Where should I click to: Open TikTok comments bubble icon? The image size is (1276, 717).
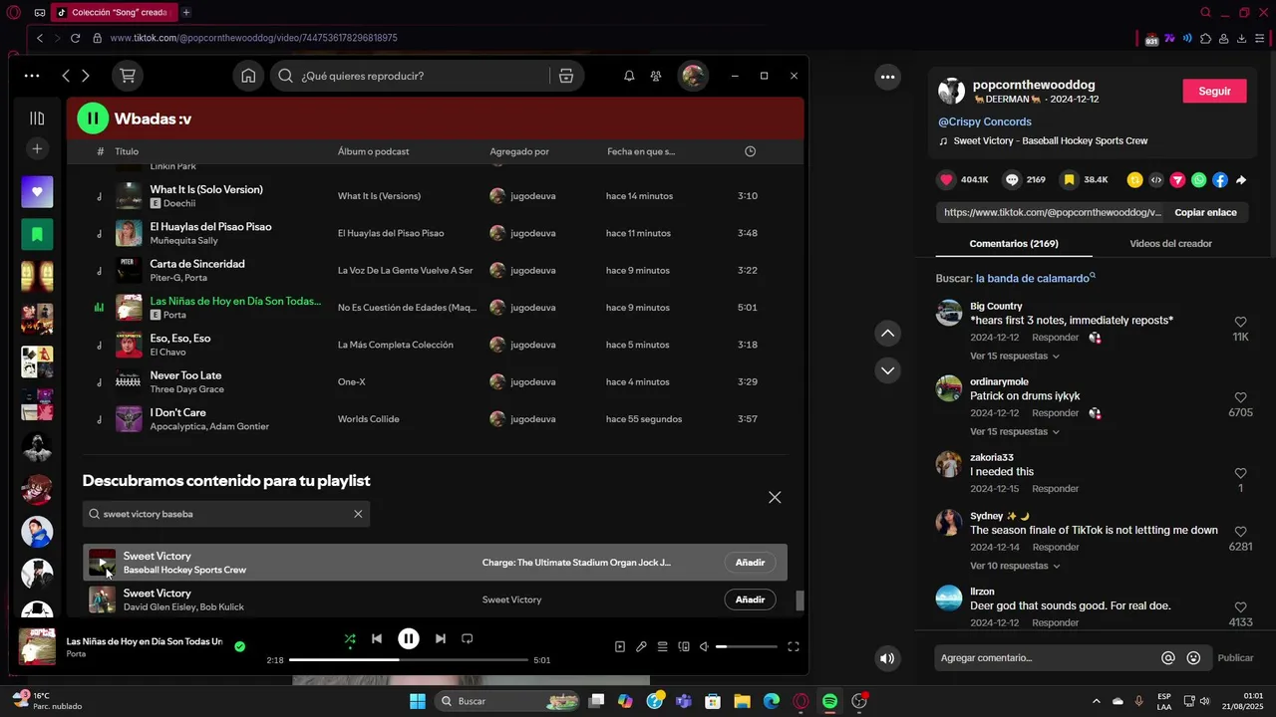(1012, 180)
